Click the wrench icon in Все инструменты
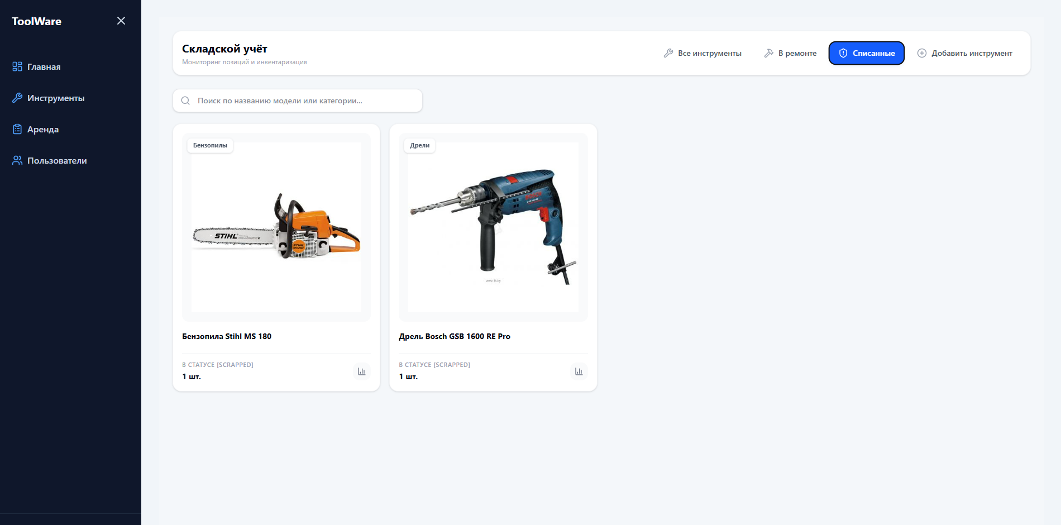1061x525 pixels. (x=668, y=53)
